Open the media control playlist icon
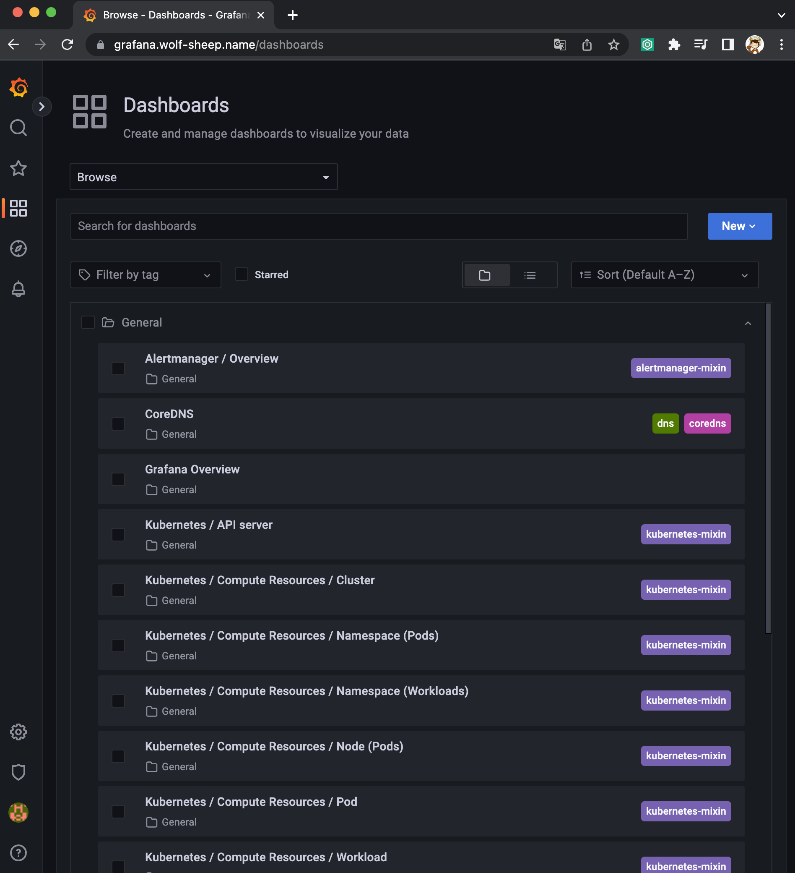795x873 pixels. (700, 44)
